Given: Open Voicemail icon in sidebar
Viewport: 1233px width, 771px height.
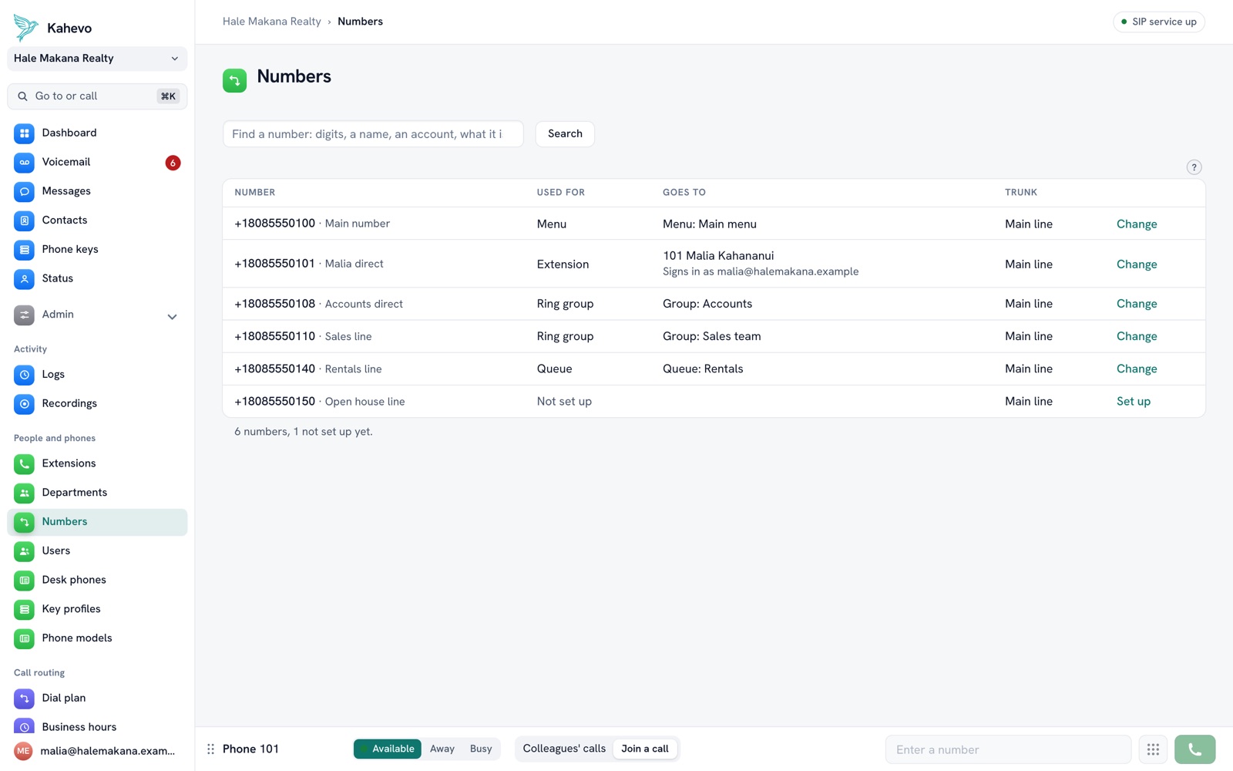Looking at the screenshot, I should (x=24, y=163).
